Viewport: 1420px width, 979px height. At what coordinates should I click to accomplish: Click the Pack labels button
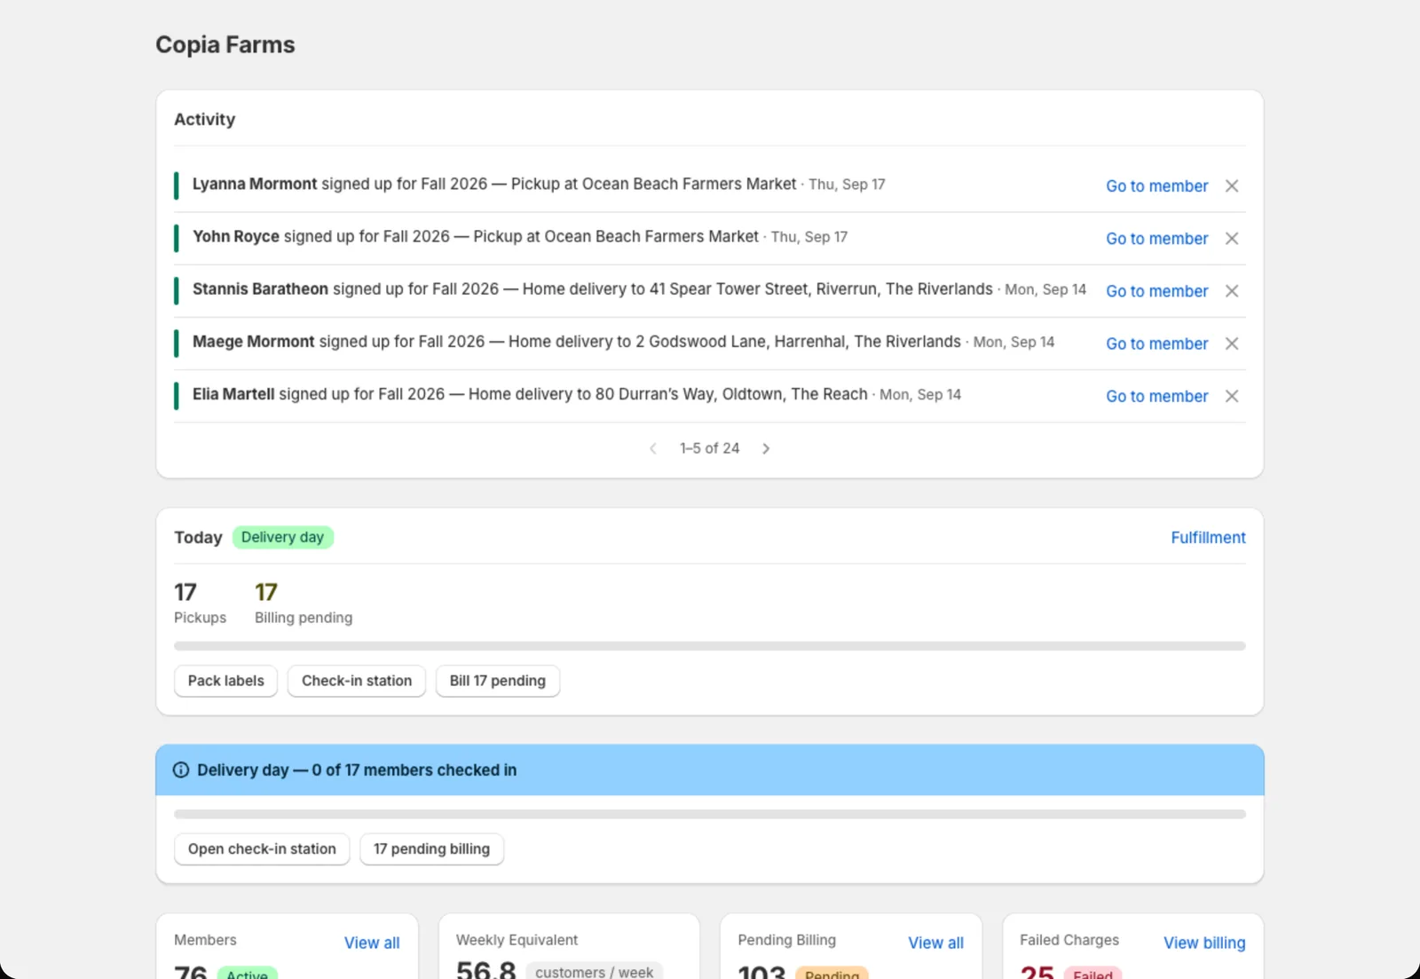click(x=226, y=681)
